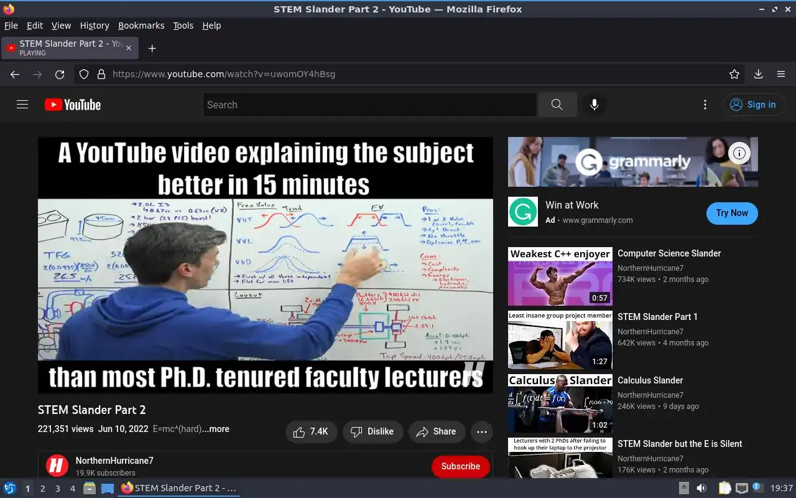Click Firefox taskbar window entry
796x498 pixels.
pos(178,488)
